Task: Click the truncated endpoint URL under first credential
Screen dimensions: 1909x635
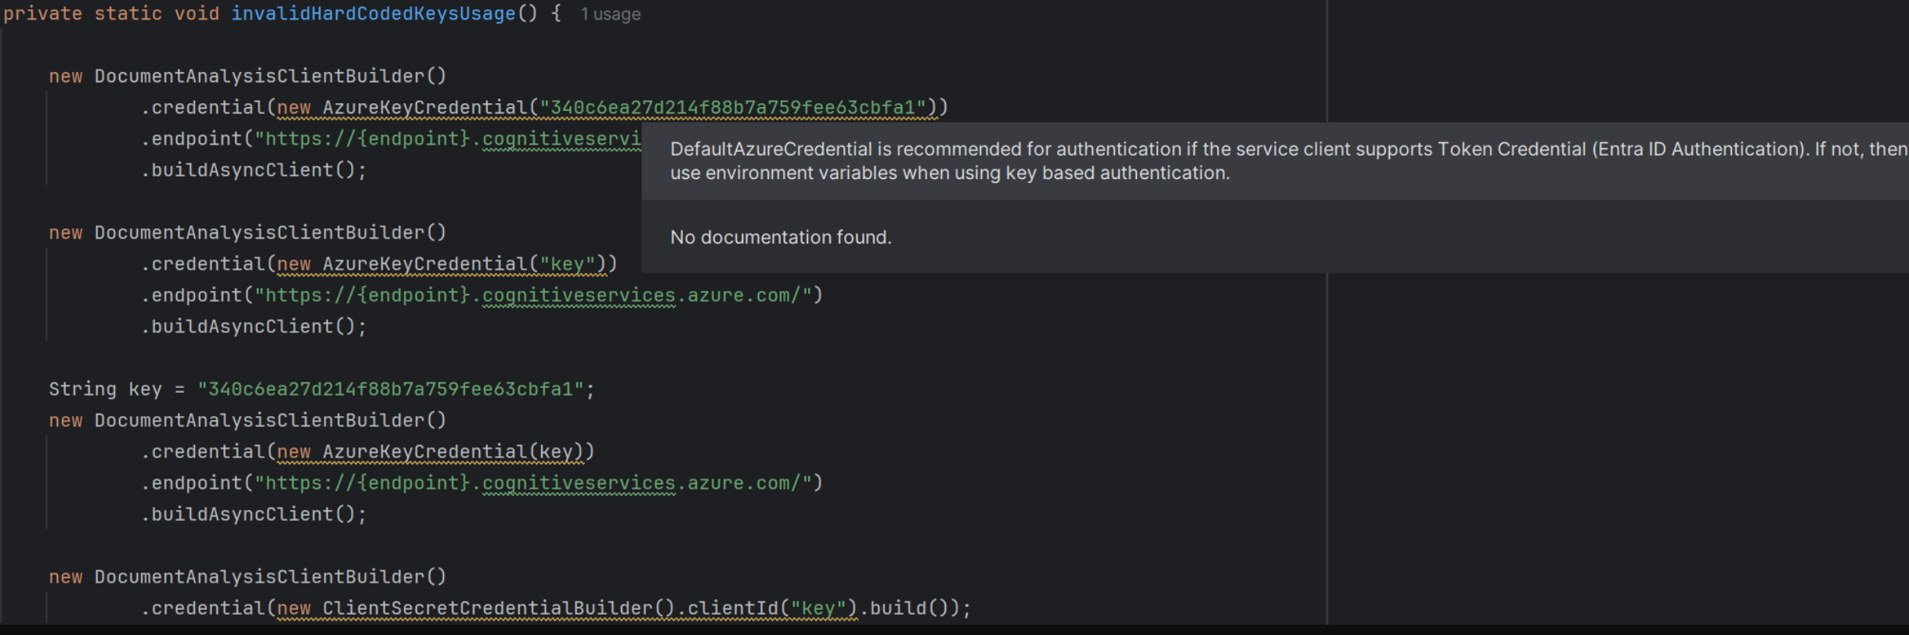Action: (448, 139)
